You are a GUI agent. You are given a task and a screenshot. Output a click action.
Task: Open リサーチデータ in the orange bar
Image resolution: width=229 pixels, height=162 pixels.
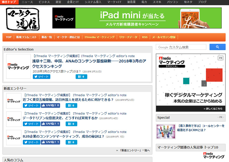(128, 37)
